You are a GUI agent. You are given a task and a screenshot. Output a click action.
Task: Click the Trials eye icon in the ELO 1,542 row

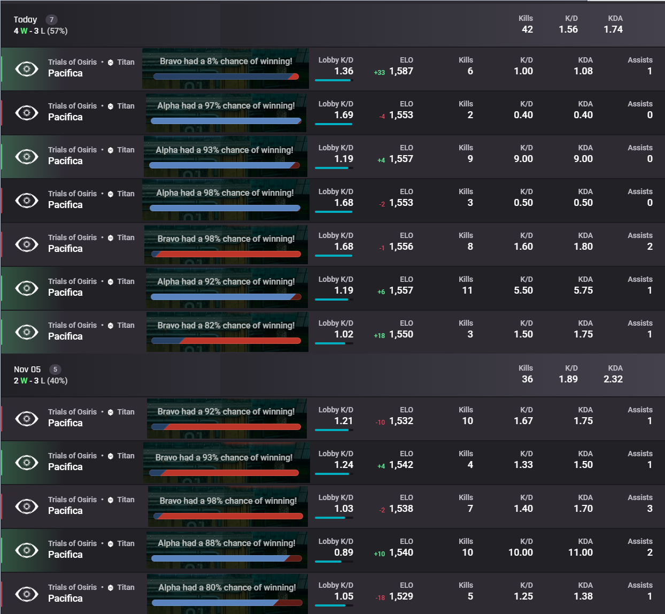click(x=27, y=462)
